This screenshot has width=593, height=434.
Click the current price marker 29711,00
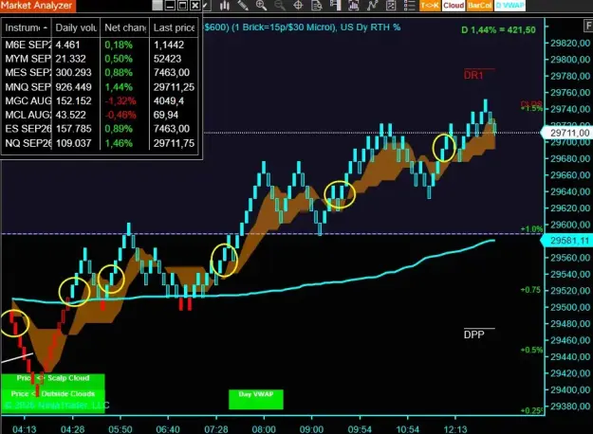tap(566, 133)
